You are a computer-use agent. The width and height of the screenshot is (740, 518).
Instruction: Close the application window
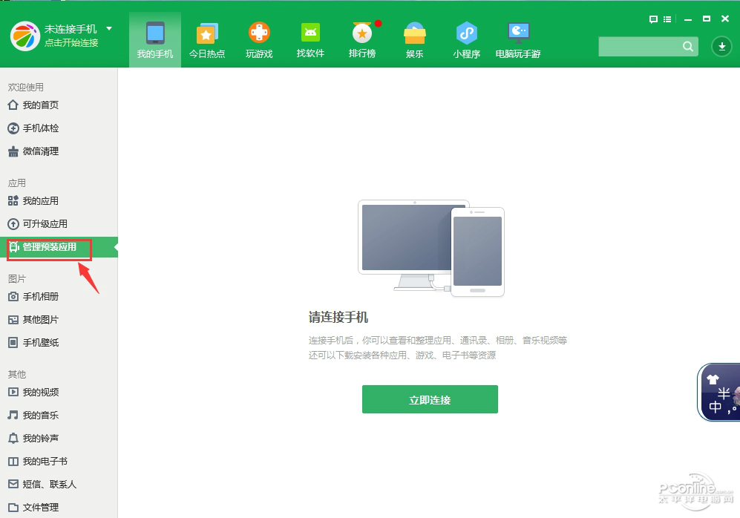point(725,19)
